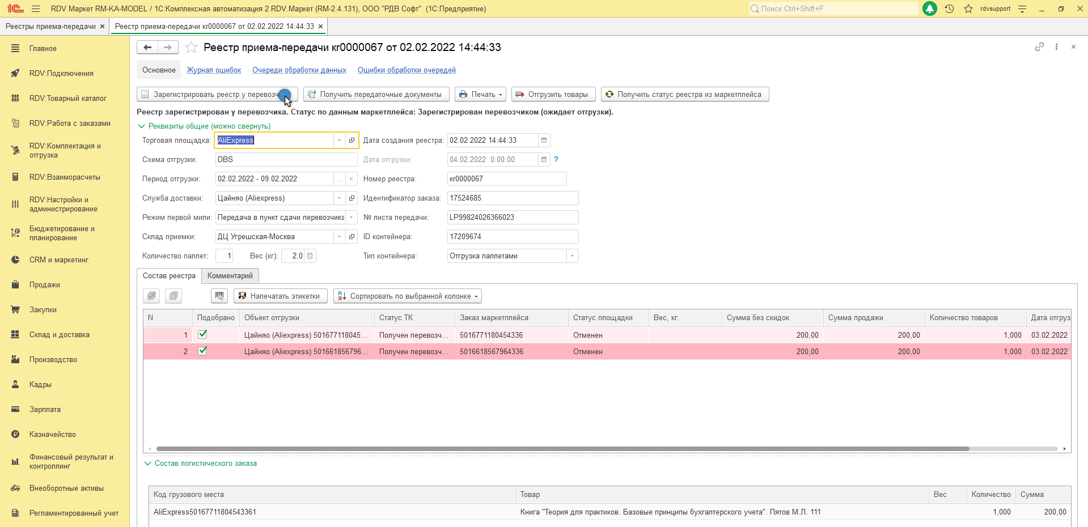This screenshot has height=527, width=1088.
Task: Open the main hamburger menu in title bar
Action: click(x=36, y=8)
